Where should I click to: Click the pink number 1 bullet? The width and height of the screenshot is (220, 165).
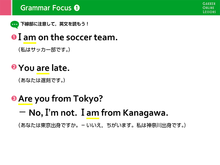pyautogui.click(x=14, y=37)
